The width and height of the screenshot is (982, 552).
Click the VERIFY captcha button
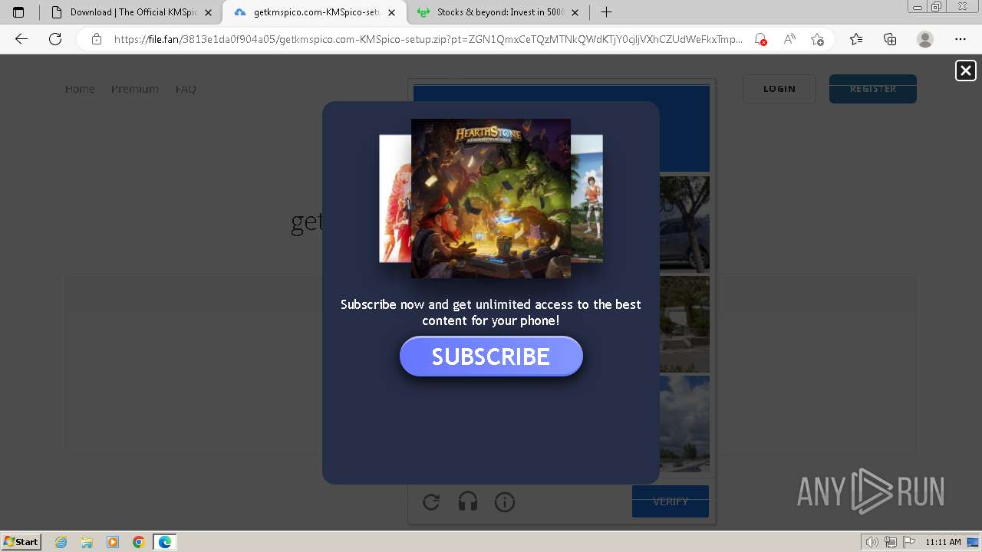pos(671,501)
